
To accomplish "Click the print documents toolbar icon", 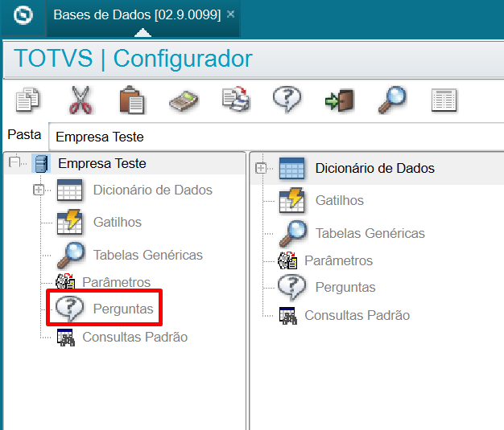I will click(236, 99).
